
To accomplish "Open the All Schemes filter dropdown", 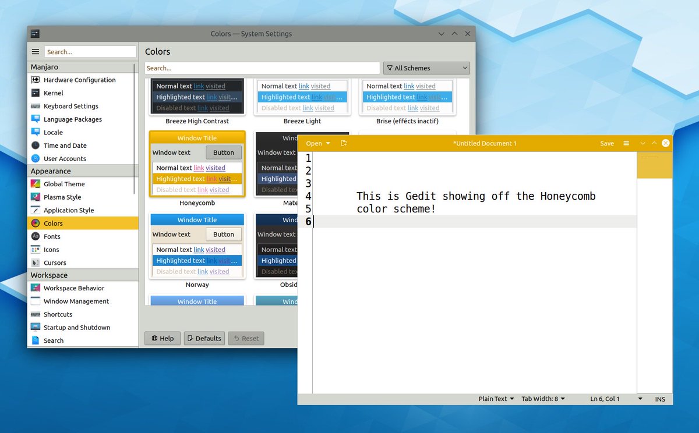I will tap(426, 68).
